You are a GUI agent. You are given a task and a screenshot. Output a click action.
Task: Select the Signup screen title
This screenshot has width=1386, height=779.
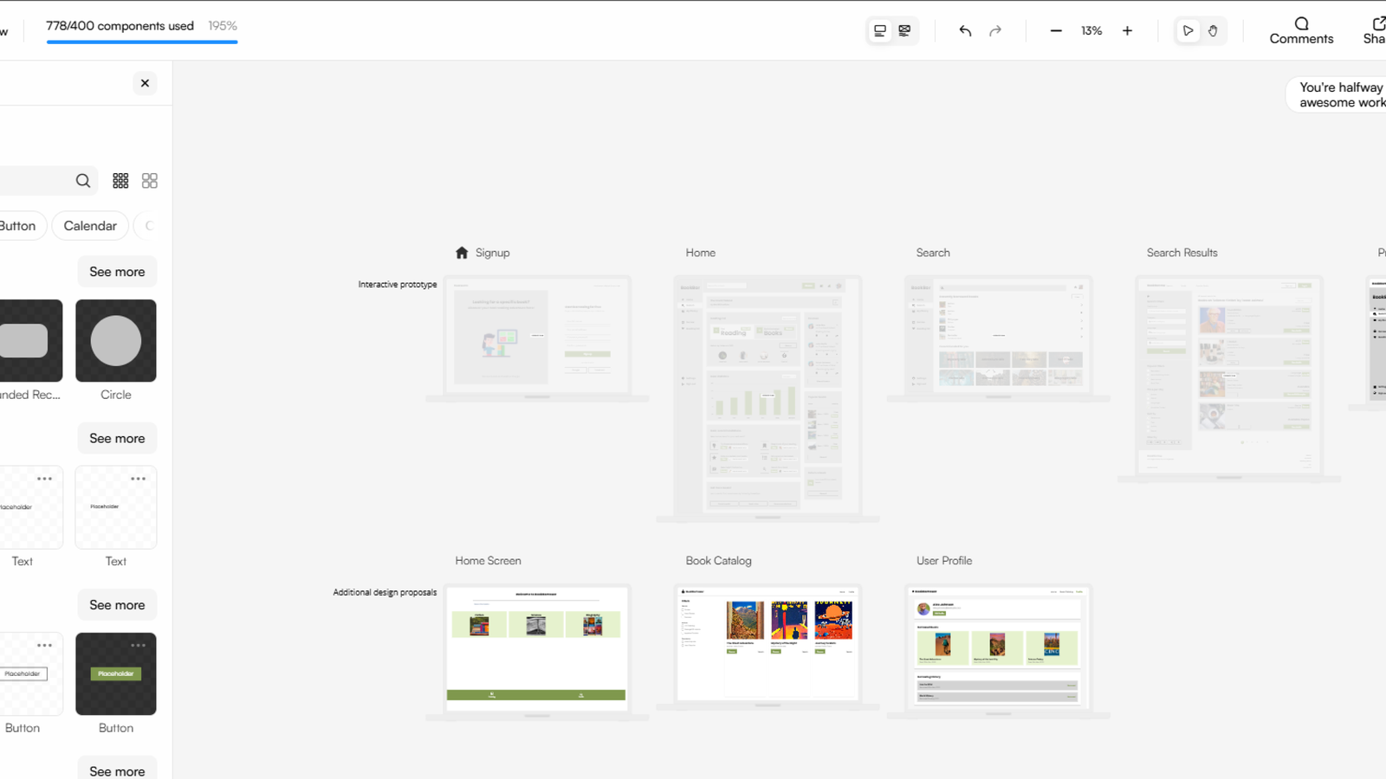pos(493,253)
